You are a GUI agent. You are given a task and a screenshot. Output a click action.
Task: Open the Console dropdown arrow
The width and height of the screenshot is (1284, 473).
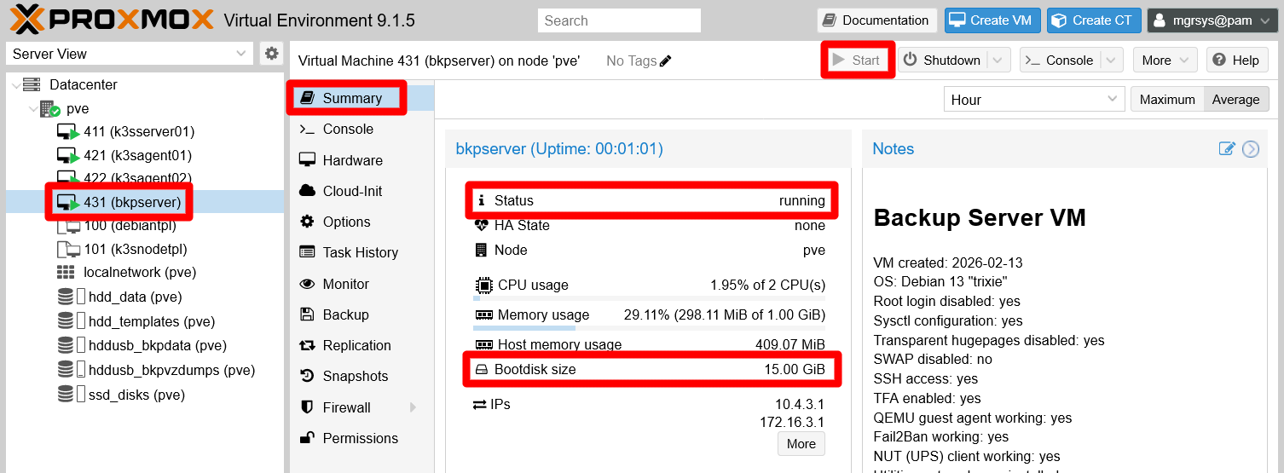pyautogui.click(x=1111, y=61)
